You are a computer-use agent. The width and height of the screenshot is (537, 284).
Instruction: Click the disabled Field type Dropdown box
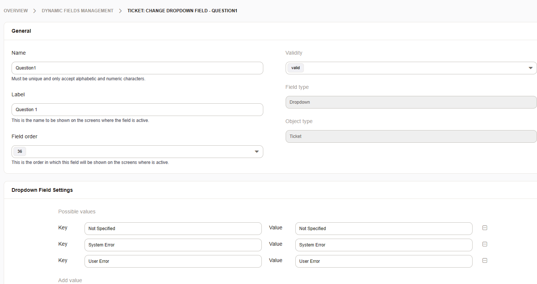411,102
